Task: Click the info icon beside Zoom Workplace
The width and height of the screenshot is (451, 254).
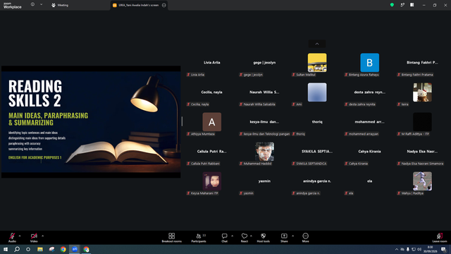Action: [x=32, y=5]
